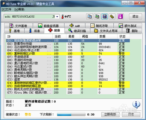The height and width of the screenshot is (120, 146).
Task: Click the 日志 button
Action: tap(131, 115)
